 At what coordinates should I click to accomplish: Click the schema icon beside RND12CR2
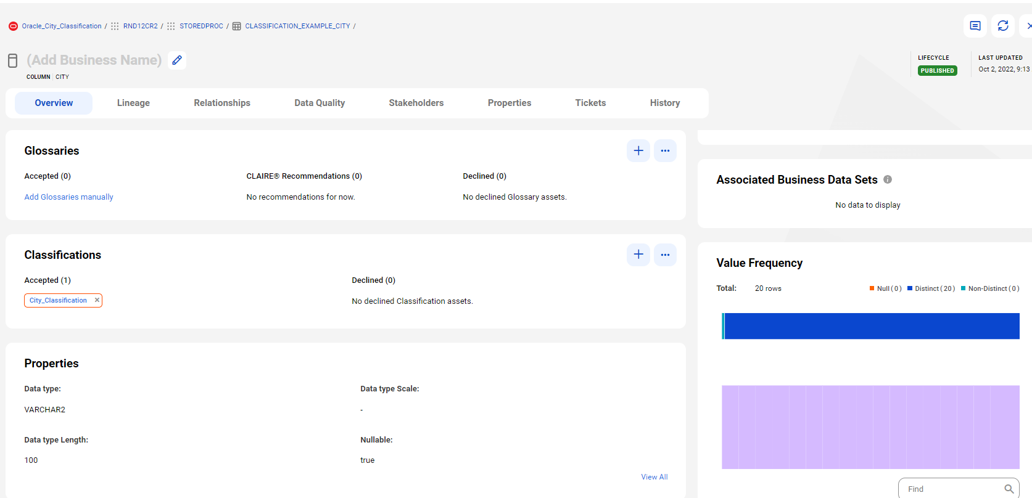pos(115,26)
